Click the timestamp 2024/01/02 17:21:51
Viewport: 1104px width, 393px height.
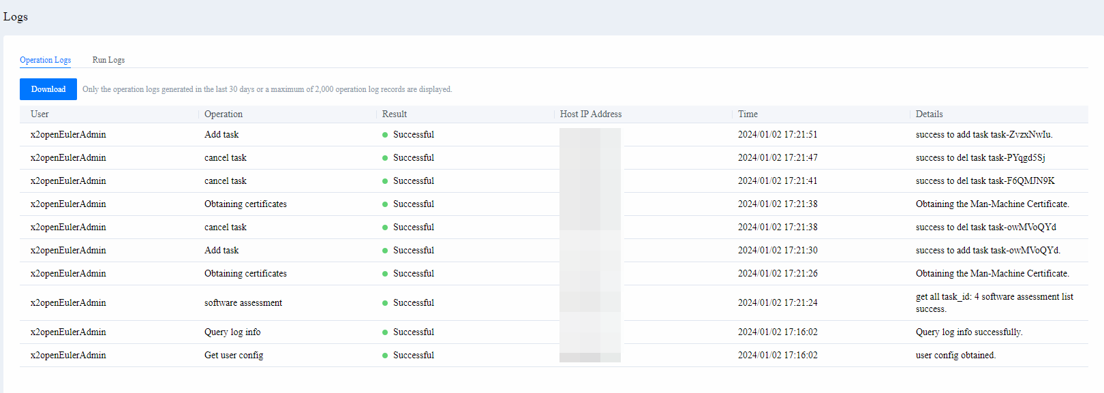click(x=778, y=135)
